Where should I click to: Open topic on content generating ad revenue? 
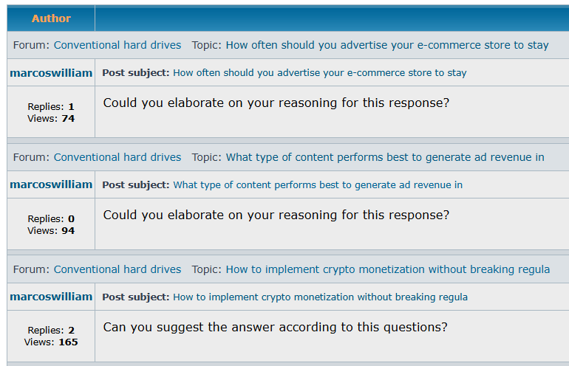click(x=385, y=157)
